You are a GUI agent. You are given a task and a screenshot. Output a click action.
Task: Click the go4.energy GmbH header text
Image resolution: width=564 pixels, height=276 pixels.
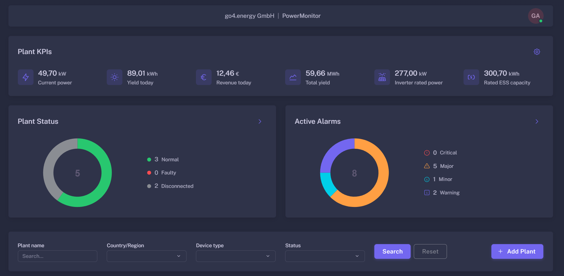click(249, 16)
